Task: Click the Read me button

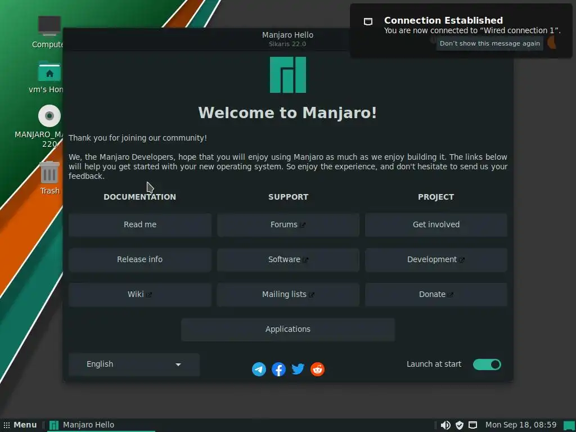Action: coord(140,224)
